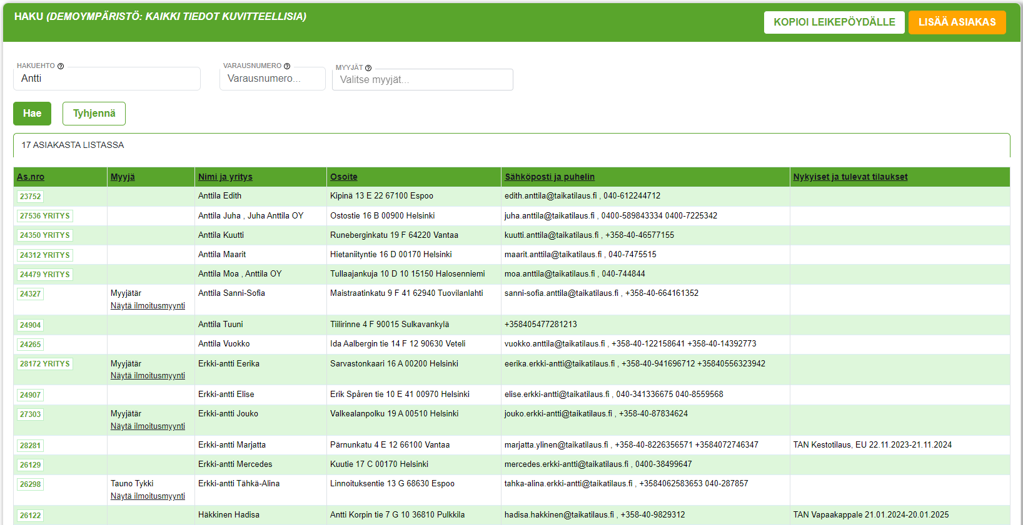1023x525 pixels.
Task: Click the Myyjät help icon
Action: tap(368, 68)
